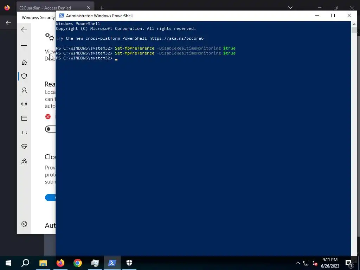Open Device performance & health heart icon
Viewport: 360px width, 270px height.
tap(24, 147)
